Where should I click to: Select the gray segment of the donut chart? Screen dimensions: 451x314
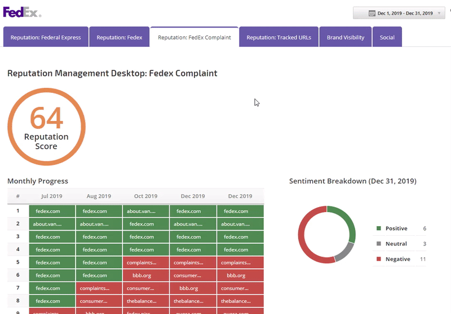(x=344, y=252)
